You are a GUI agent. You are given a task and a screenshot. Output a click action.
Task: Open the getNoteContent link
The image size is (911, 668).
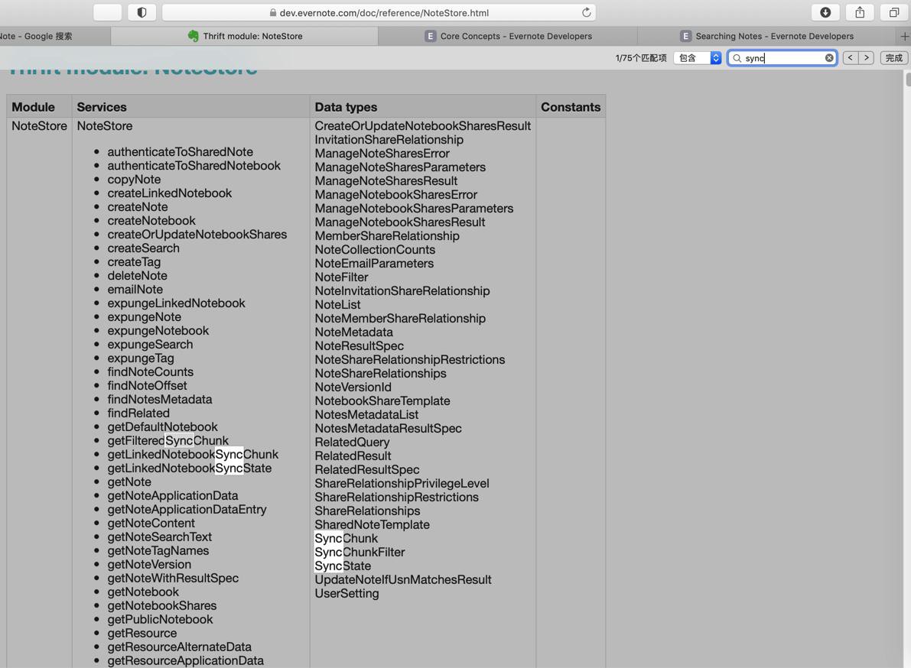coord(151,524)
